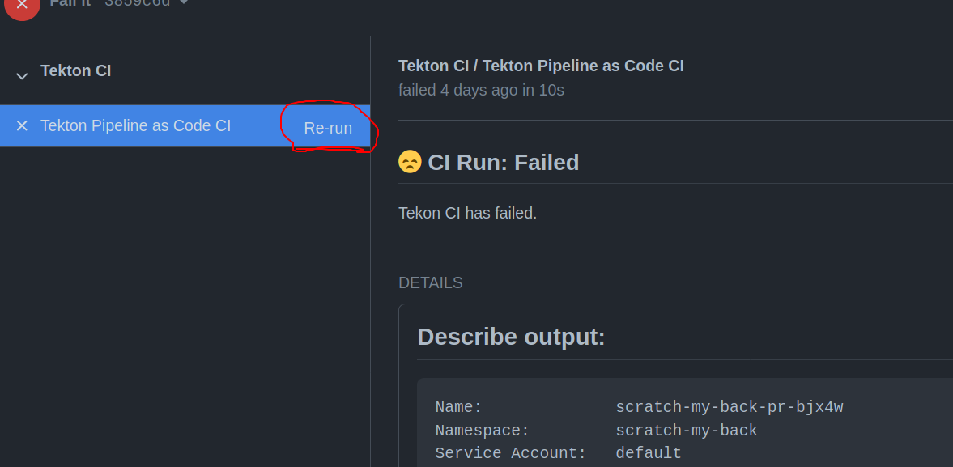
Task: Click the commit hash 3859c6d
Action: 137,2
